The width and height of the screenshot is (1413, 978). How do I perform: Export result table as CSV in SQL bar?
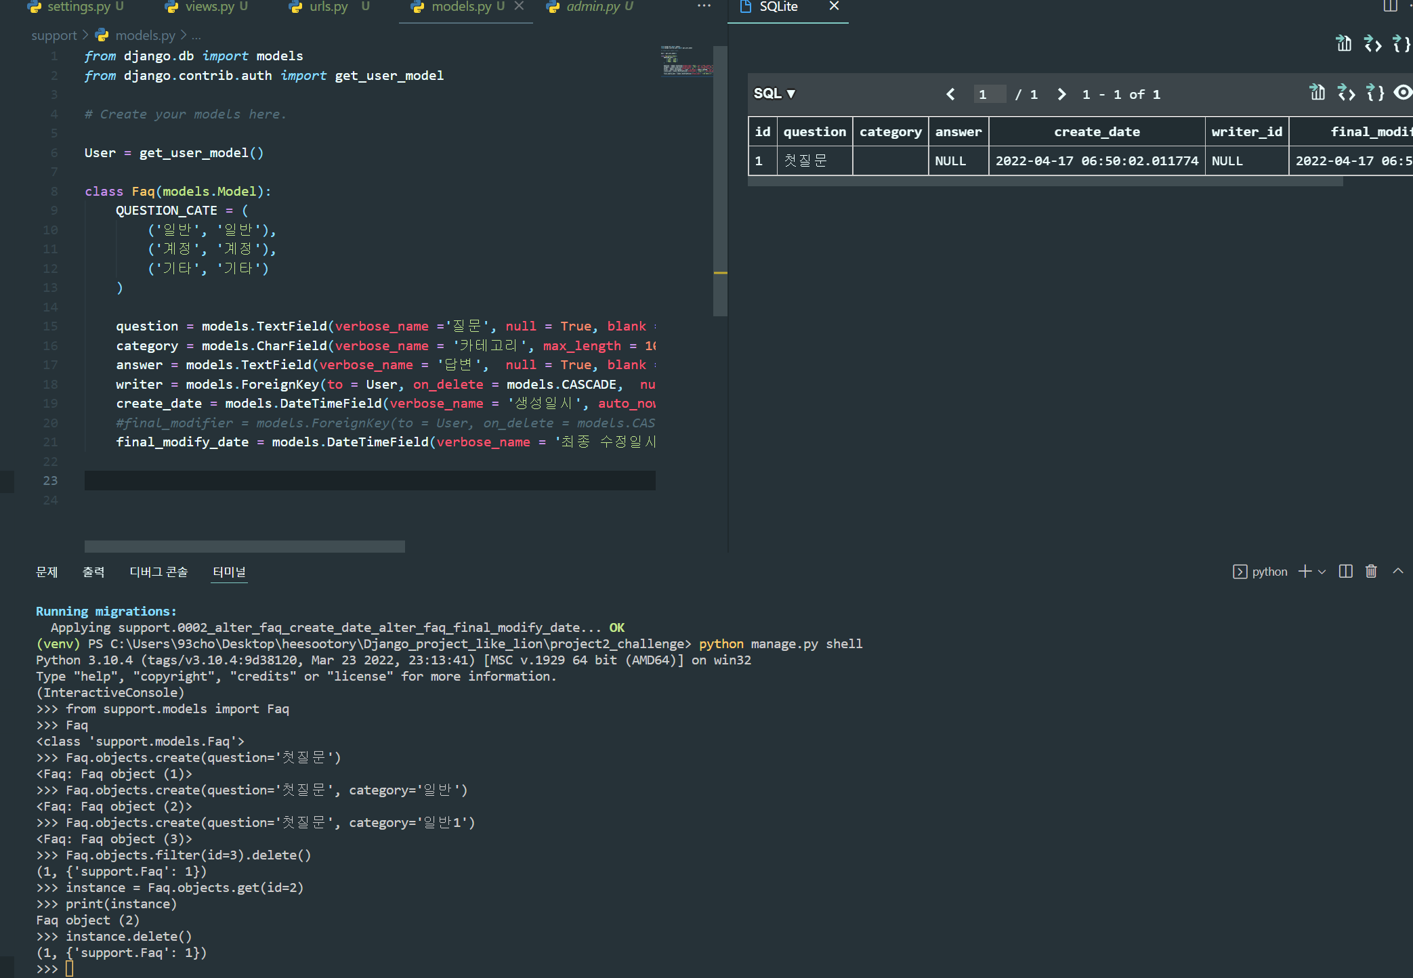1317,93
